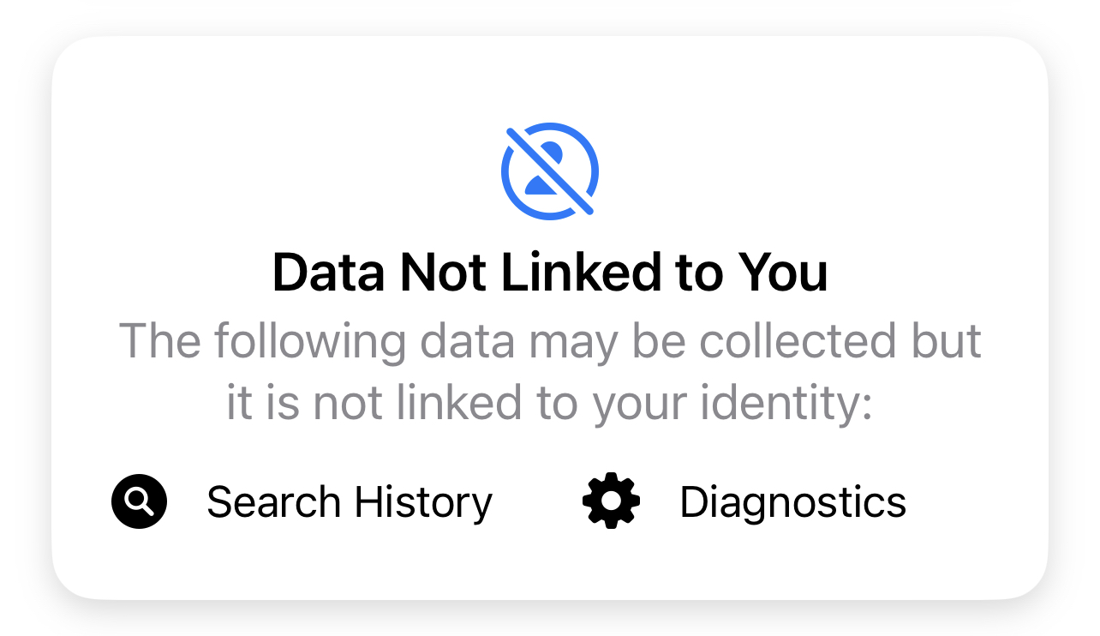
Task: Click the center hole of the Diagnostics gear
Action: (611, 501)
